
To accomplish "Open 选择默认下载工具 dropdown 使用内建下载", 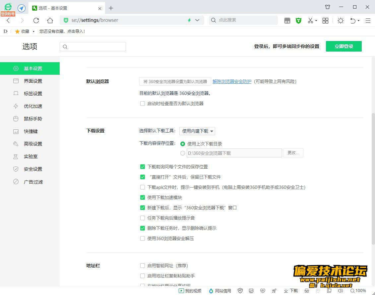I will [197, 131].
